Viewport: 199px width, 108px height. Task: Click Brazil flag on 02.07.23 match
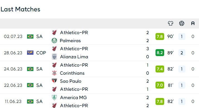click(x=30, y=36)
